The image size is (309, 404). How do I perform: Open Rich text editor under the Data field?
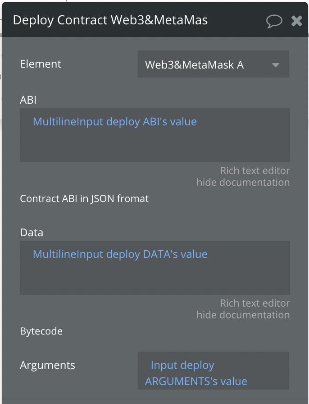254,303
